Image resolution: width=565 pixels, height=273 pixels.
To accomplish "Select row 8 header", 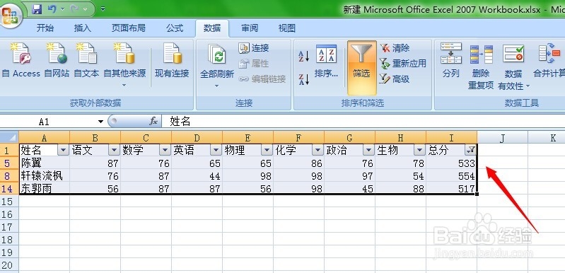I will [9, 176].
